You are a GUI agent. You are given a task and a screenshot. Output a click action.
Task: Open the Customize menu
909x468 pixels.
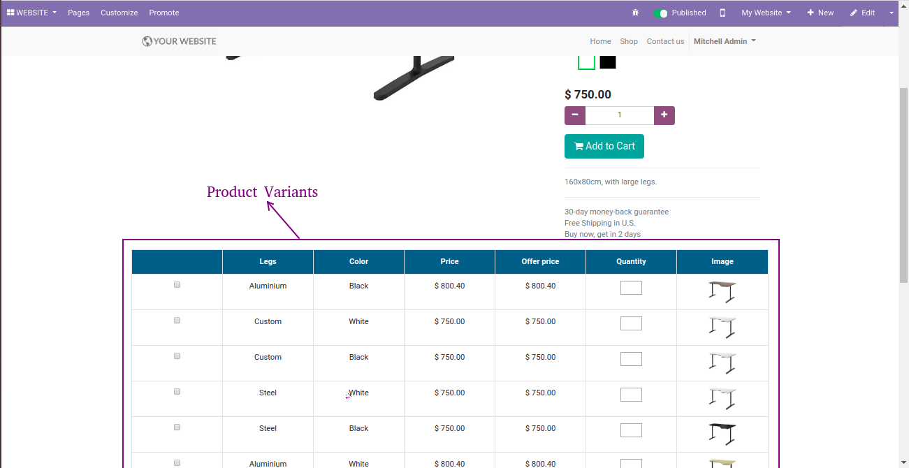(119, 13)
